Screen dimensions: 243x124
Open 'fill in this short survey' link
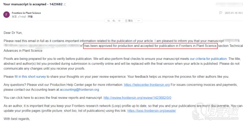(x=30, y=77)
